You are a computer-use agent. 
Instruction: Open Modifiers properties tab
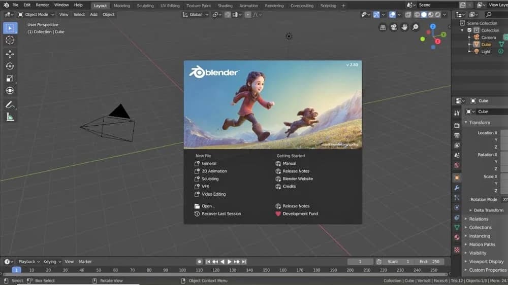pyautogui.click(x=457, y=188)
